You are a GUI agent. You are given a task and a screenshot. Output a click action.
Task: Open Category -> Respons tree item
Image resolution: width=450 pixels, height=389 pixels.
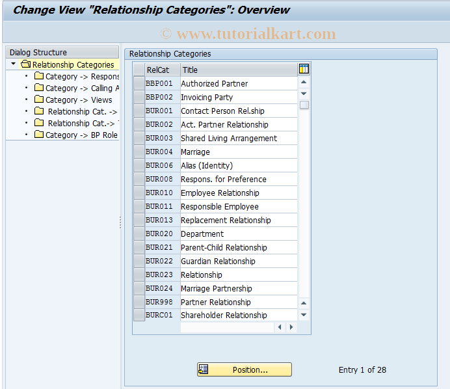pyautogui.click(x=83, y=76)
